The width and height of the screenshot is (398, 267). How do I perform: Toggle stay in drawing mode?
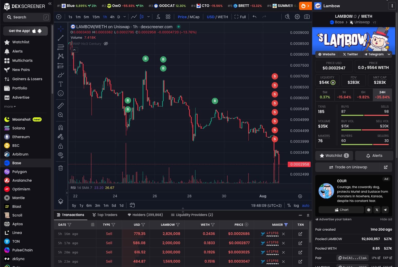tap(61, 137)
